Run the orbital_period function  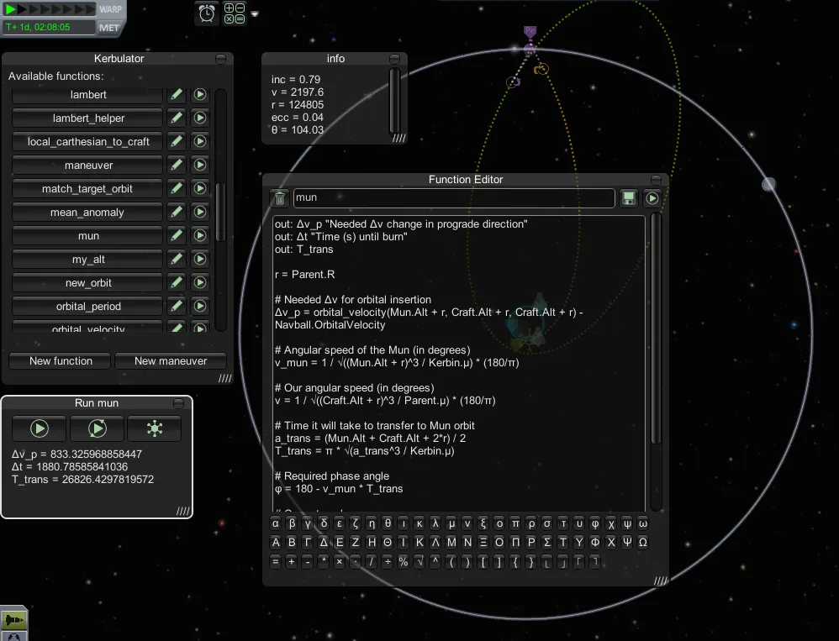(199, 307)
